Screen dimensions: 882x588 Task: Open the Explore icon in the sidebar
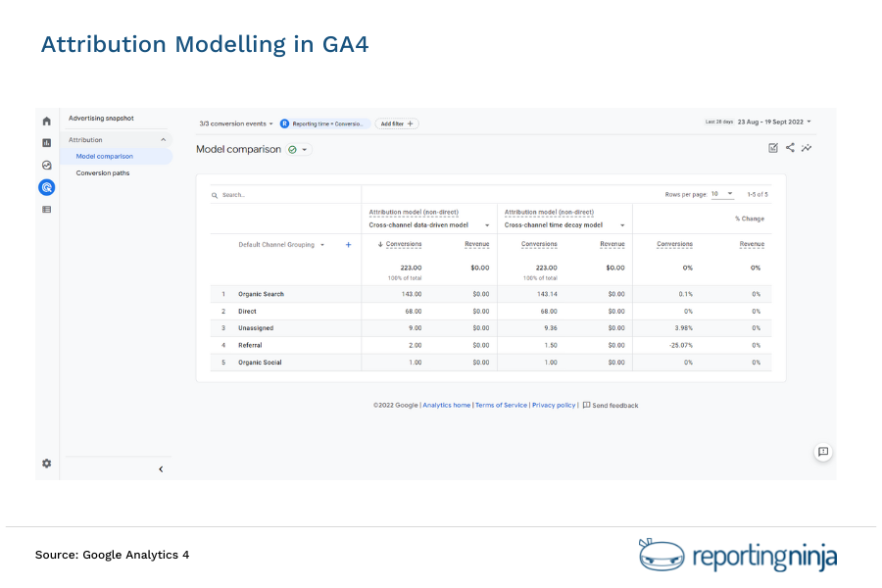coord(46,165)
